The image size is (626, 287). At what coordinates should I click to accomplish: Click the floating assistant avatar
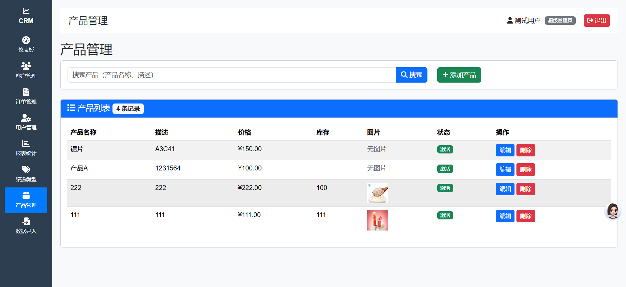pos(612,211)
